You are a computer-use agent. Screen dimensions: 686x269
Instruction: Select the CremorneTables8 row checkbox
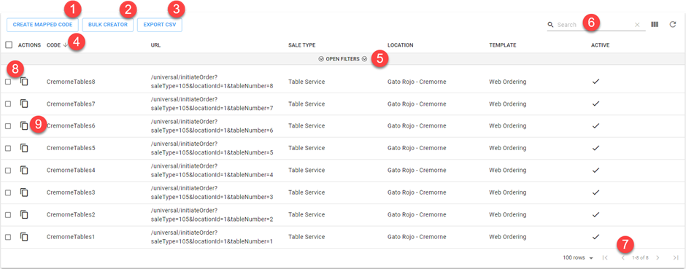(x=8, y=82)
